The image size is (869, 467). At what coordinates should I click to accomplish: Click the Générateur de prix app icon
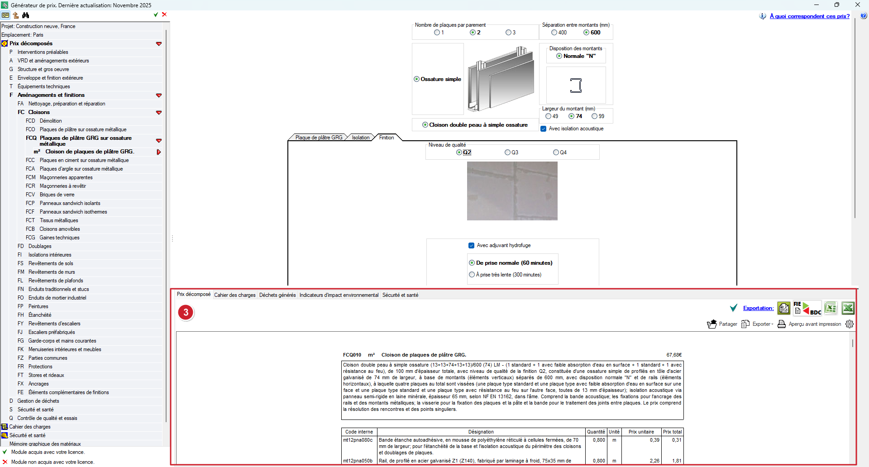click(x=5, y=5)
